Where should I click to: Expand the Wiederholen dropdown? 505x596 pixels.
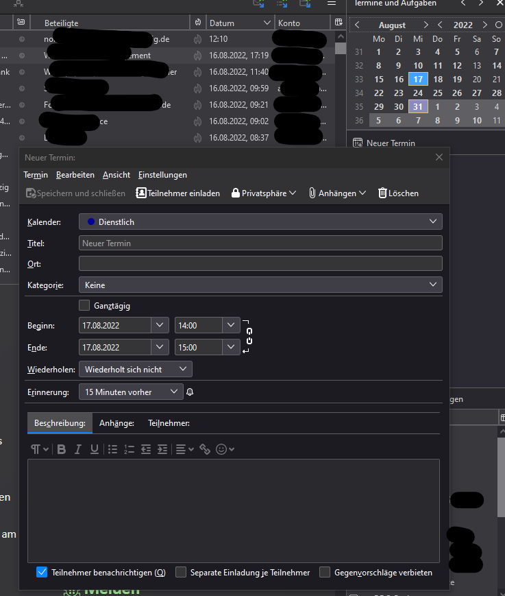coord(136,369)
